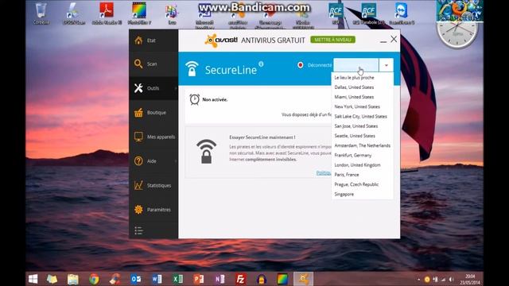Launch Outlook from taskbar
This screenshot has height=286, width=509.
(136, 279)
